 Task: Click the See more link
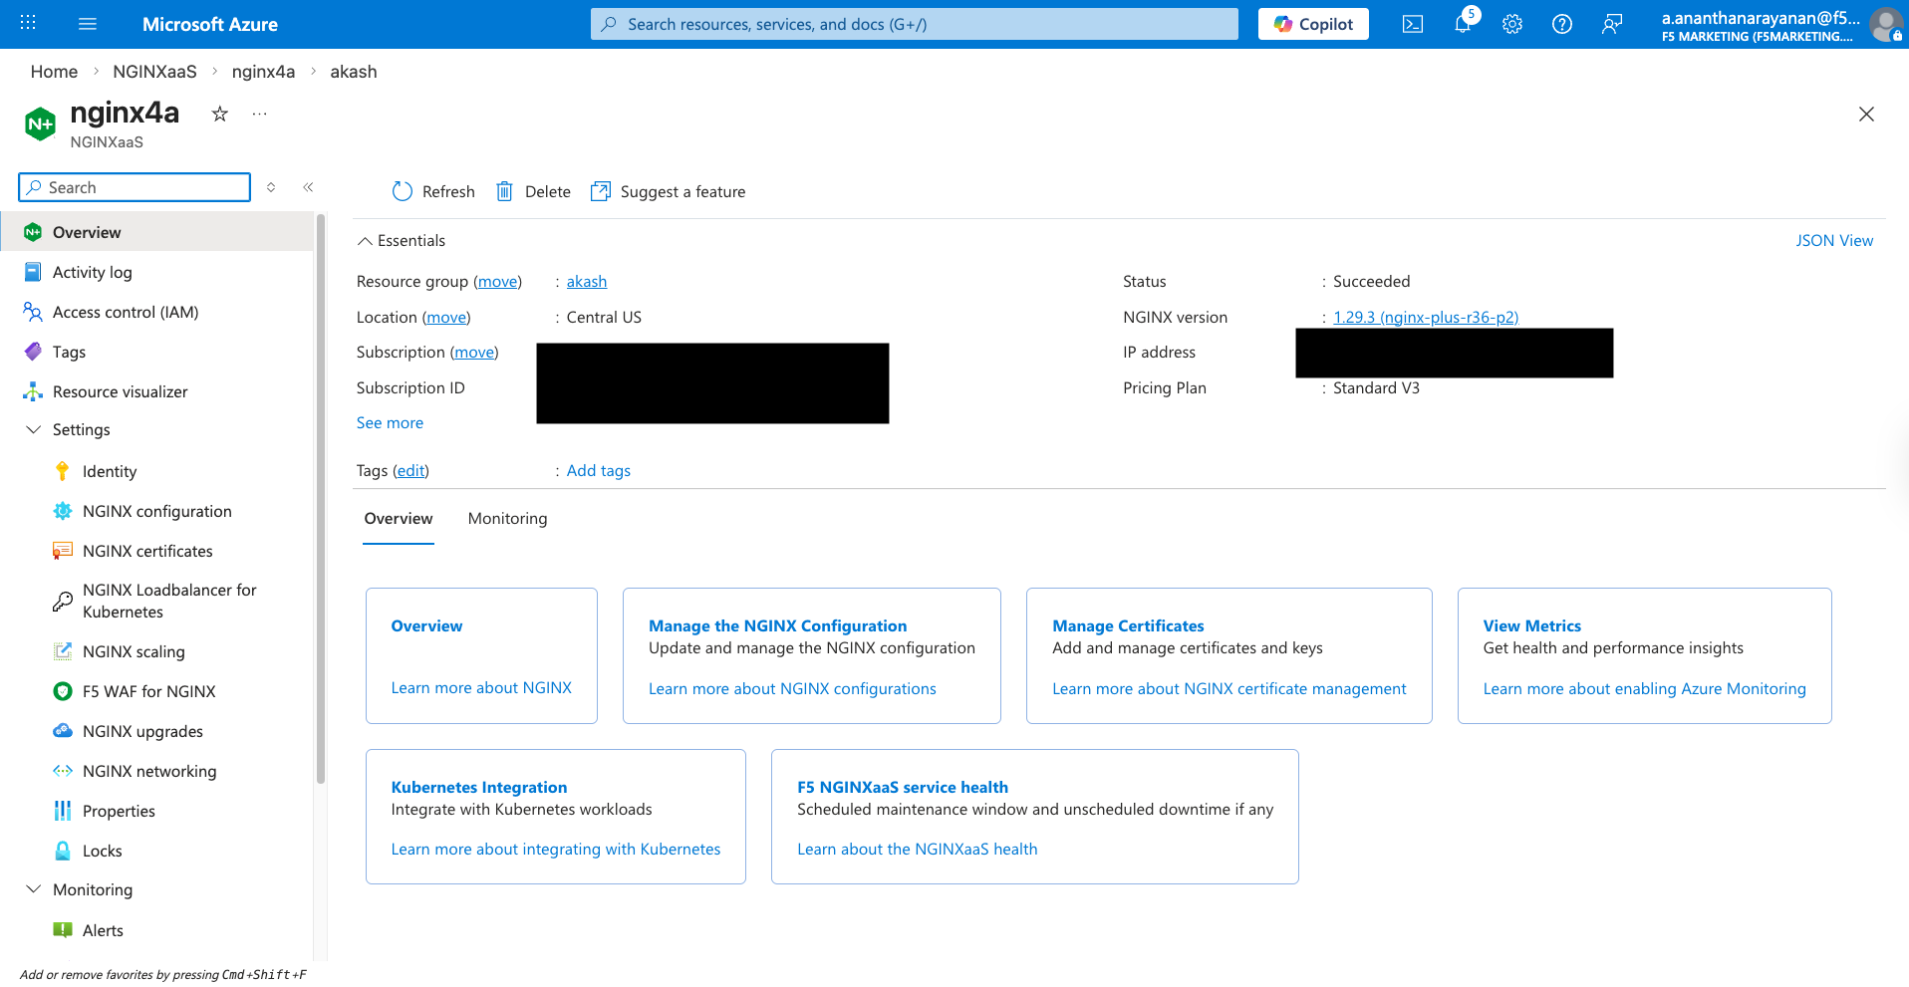coord(390,422)
